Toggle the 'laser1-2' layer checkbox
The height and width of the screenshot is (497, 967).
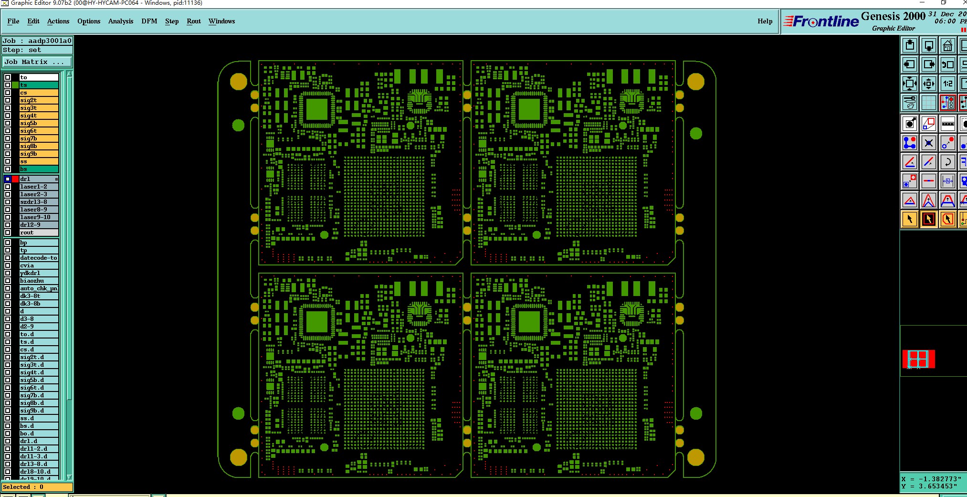tap(8, 187)
